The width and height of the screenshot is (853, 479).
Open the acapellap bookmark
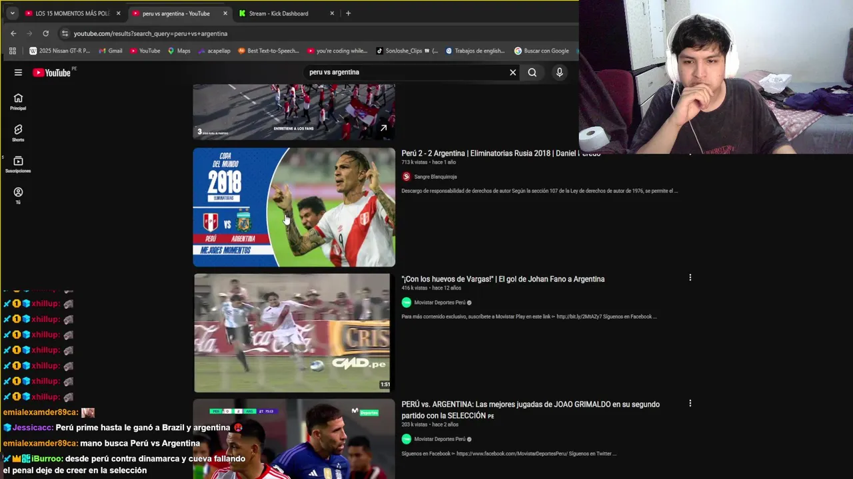click(x=214, y=51)
